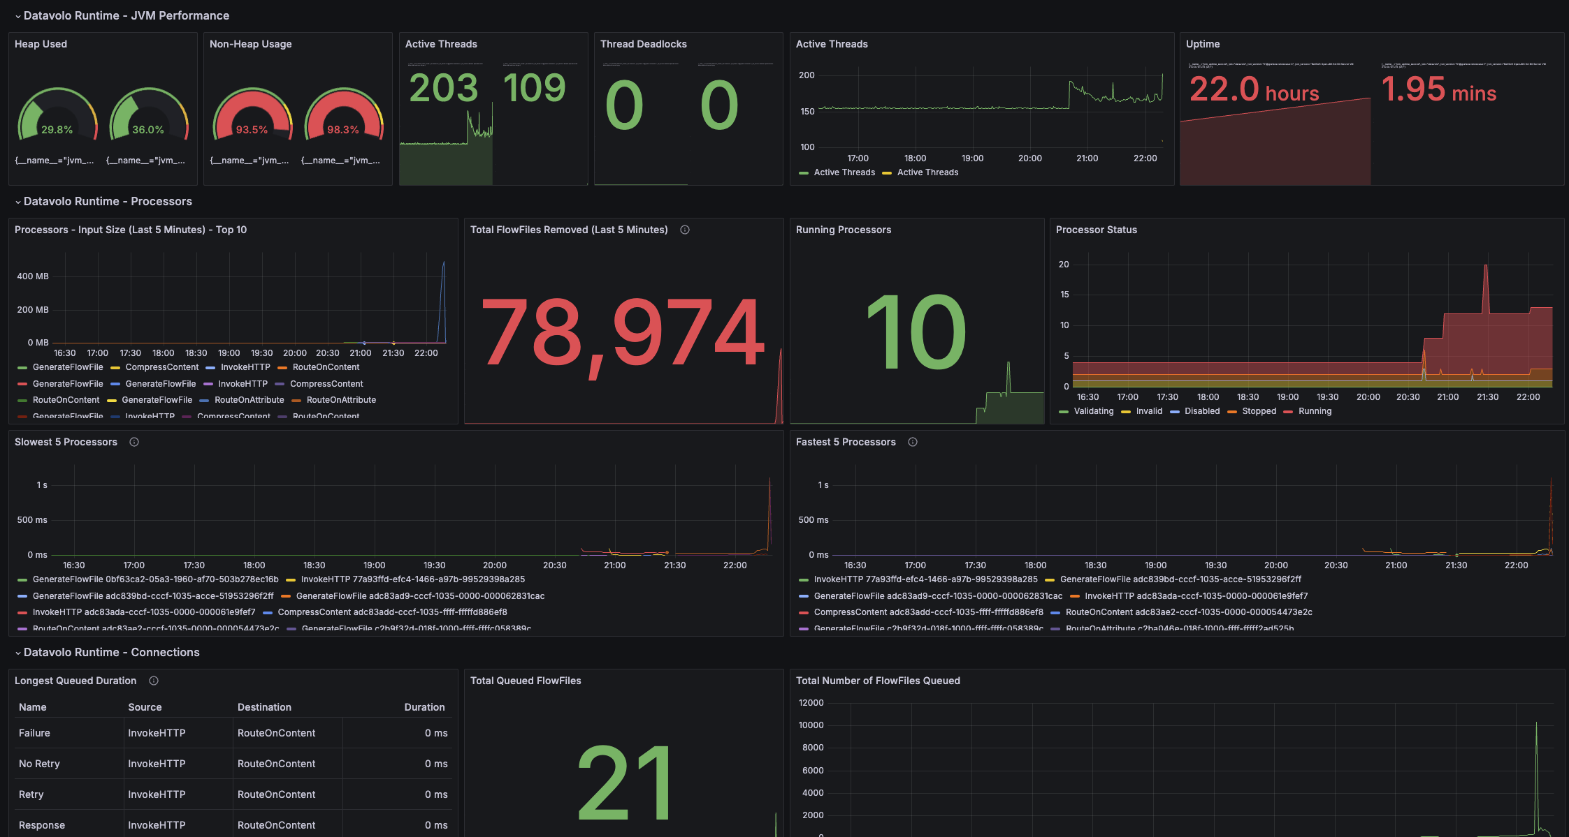The width and height of the screenshot is (1569, 837).
Task: Click info icon beside Longest Queued Duration
Action: coord(154,681)
